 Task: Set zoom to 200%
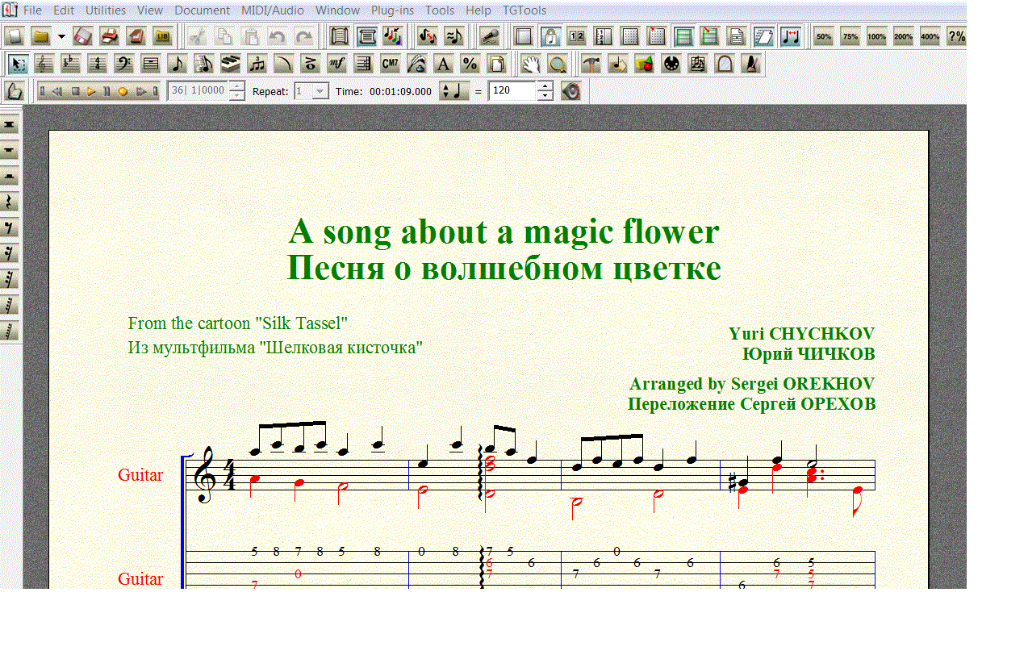(x=904, y=36)
